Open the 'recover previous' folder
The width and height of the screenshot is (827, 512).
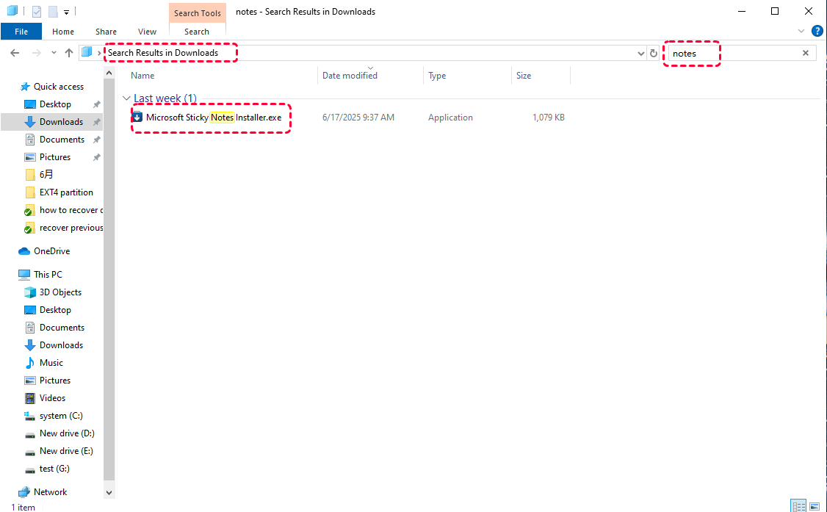(71, 228)
